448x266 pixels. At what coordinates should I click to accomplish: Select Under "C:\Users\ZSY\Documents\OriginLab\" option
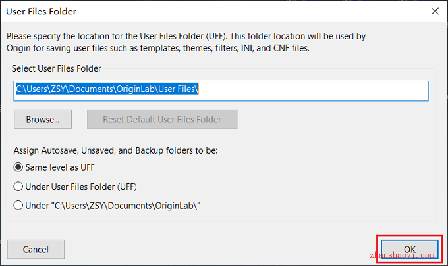pos(18,206)
